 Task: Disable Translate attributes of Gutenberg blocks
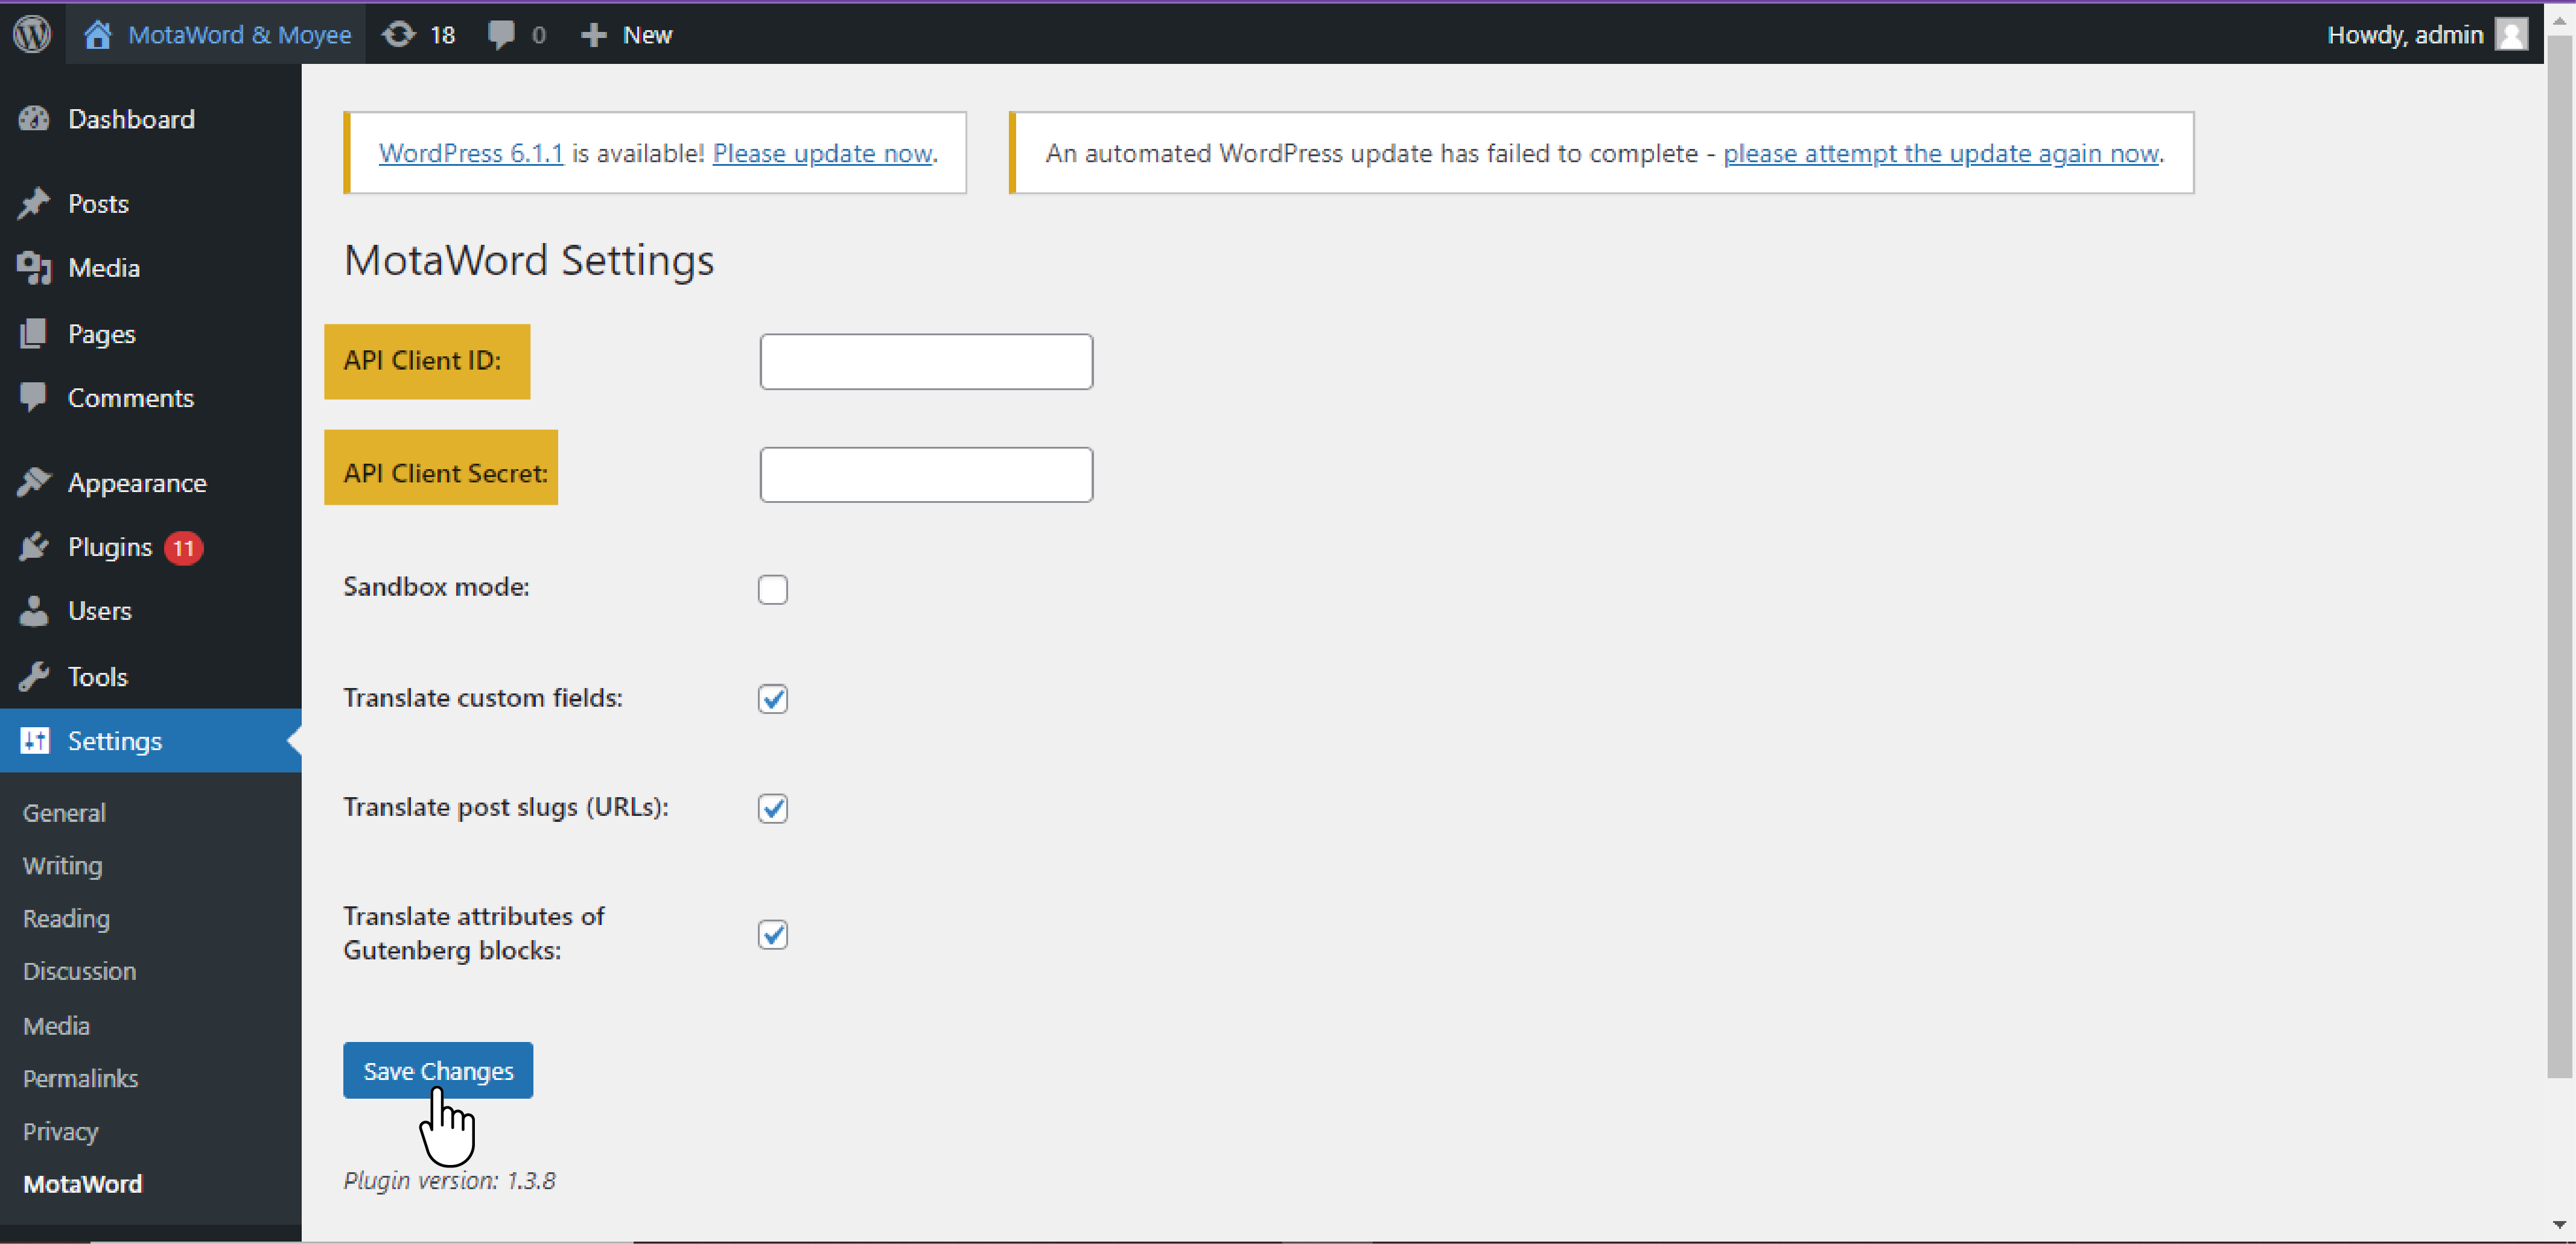(x=772, y=934)
